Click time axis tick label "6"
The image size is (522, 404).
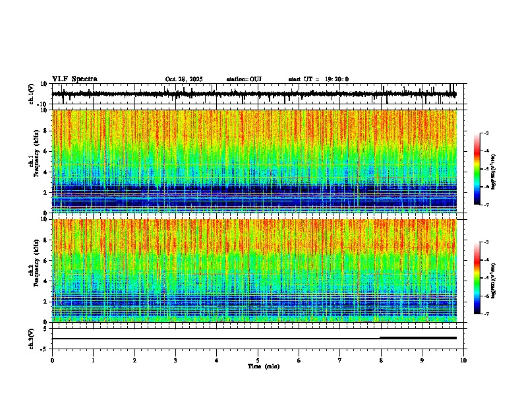pyautogui.click(x=299, y=360)
